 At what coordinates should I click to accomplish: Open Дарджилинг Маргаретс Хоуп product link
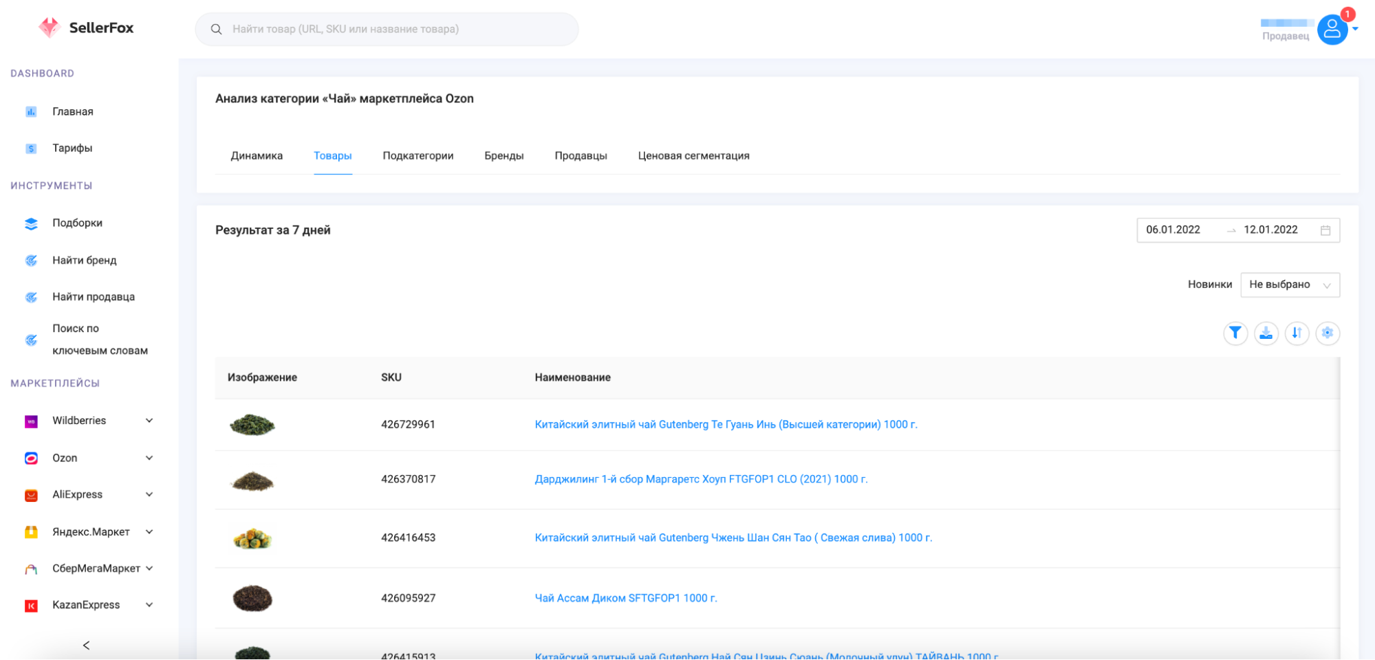[702, 479]
